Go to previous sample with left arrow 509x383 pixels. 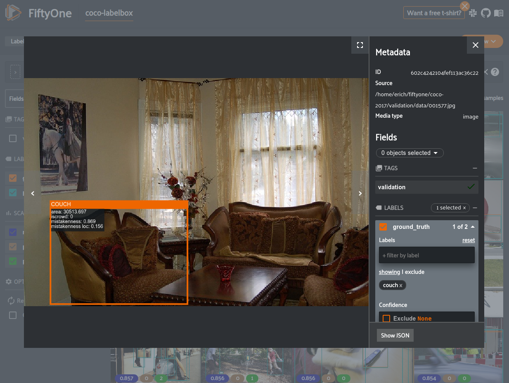(33, 193)
